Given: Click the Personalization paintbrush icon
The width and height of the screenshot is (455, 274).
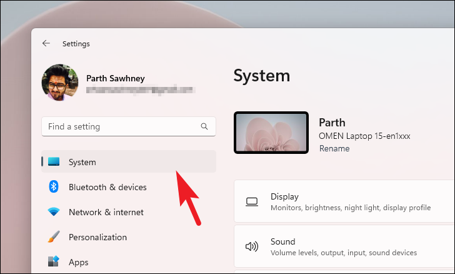Looking at the screenshot, I should pyautogui.click(x=54, y=237).
